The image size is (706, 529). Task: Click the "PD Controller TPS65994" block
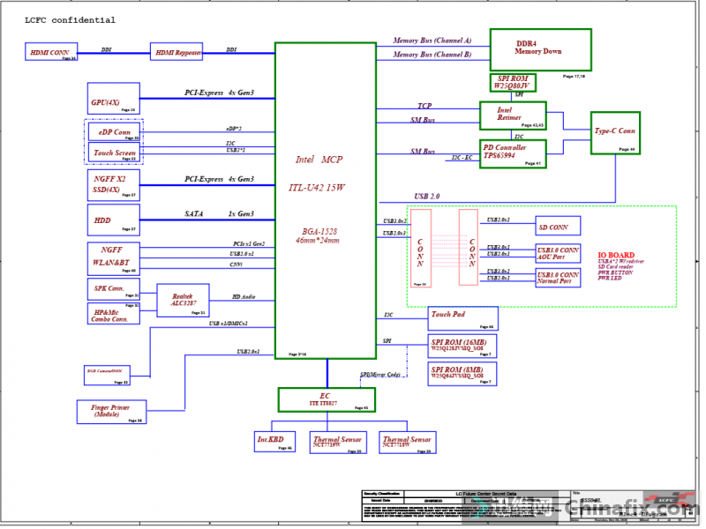pyautogui.click(x=513, y=153)
